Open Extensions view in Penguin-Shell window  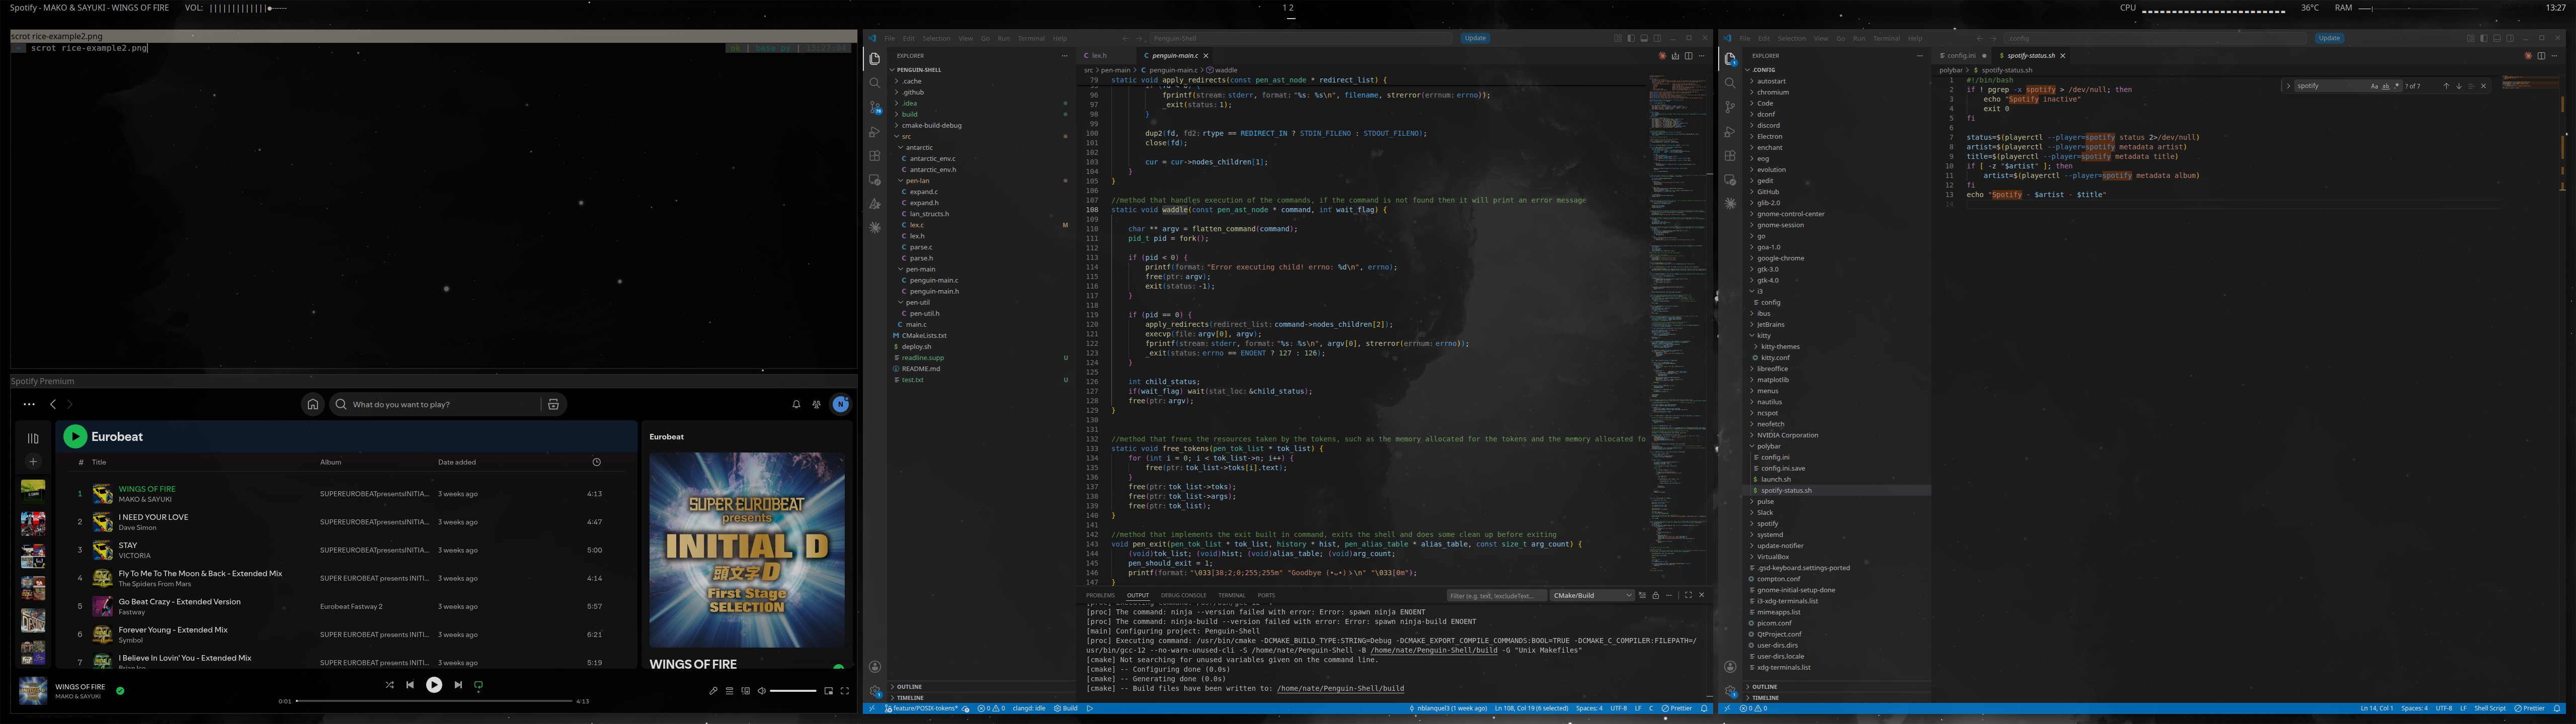[875, 155]
